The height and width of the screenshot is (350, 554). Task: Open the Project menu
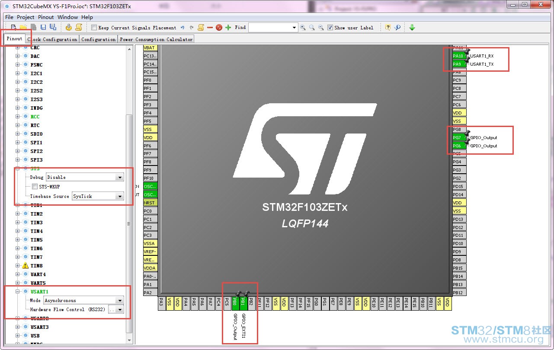point(26,17)
